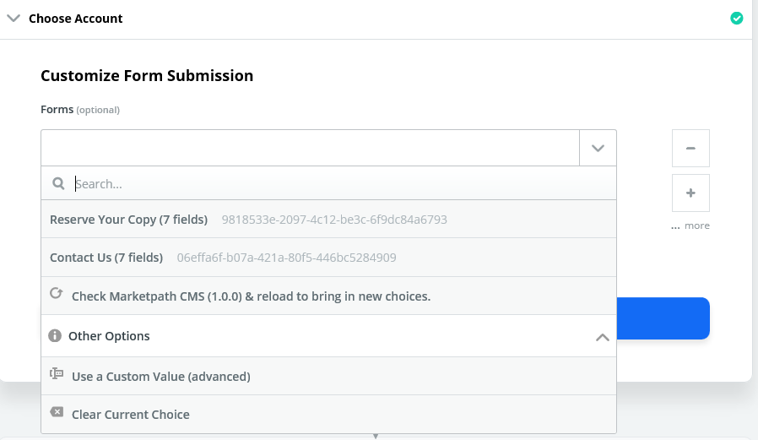This screenshot has height=440, width=758.
Task: Click the green checkmark status icon
Action: pyautogui.click(x=736, y=19)
